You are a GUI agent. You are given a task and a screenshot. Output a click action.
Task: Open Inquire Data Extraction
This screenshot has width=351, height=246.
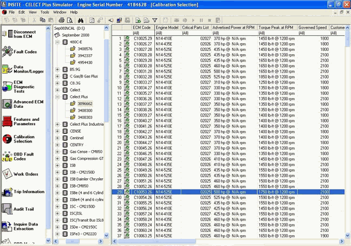[x=19, y=226]
